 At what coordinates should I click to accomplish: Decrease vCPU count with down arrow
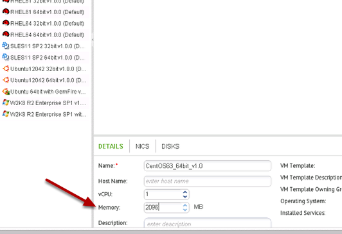[185, 197]
